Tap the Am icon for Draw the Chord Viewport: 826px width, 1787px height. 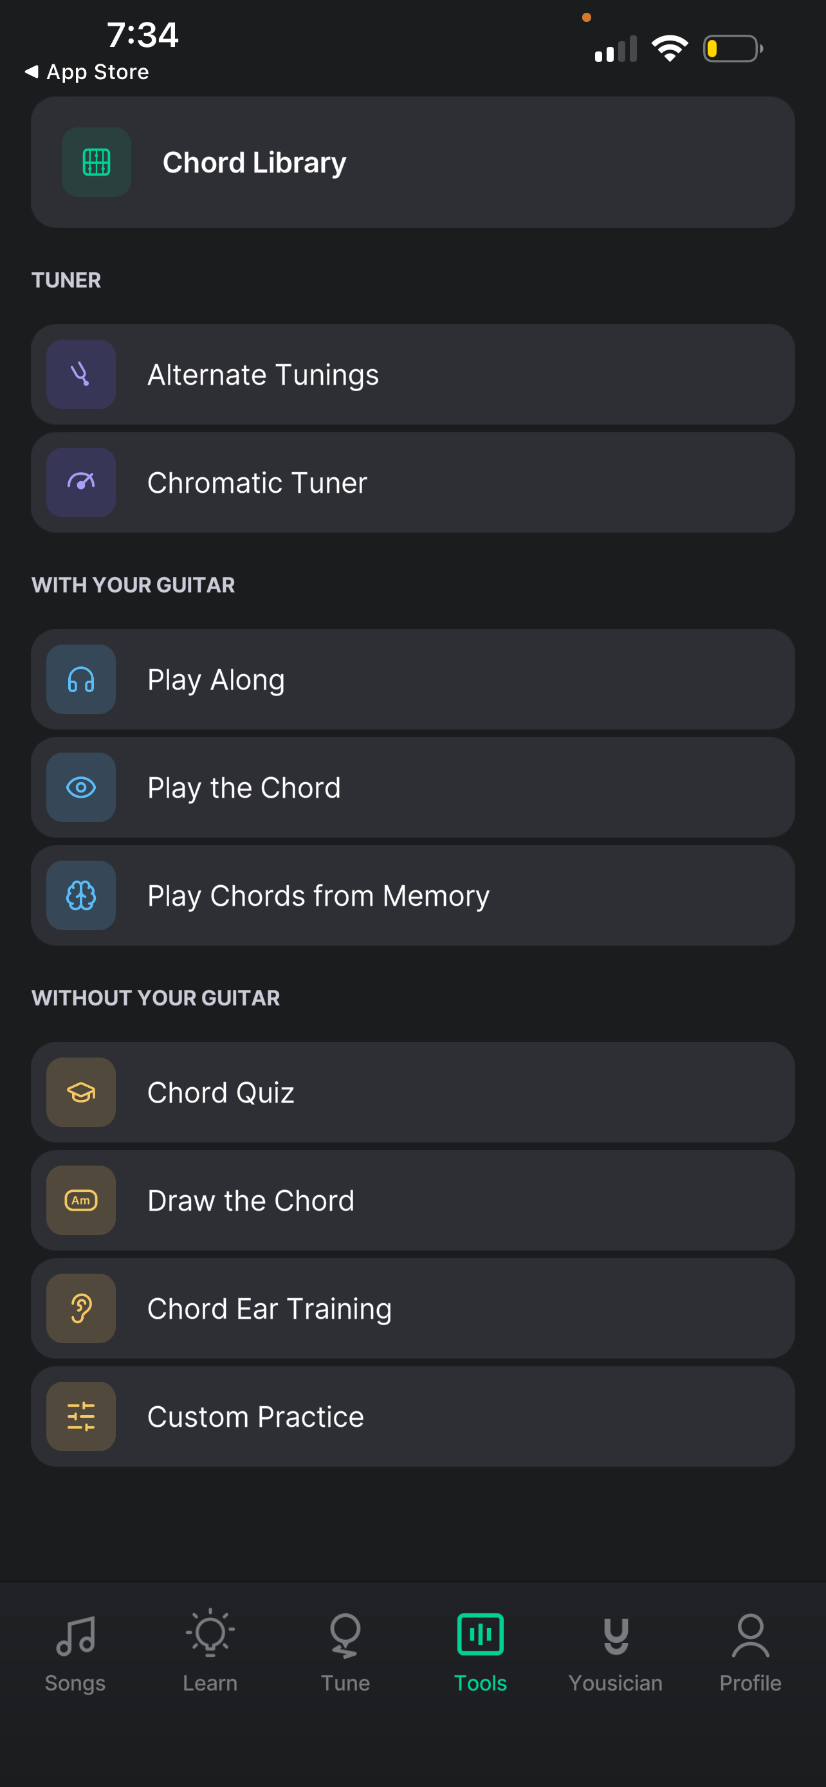point(81,1200)
